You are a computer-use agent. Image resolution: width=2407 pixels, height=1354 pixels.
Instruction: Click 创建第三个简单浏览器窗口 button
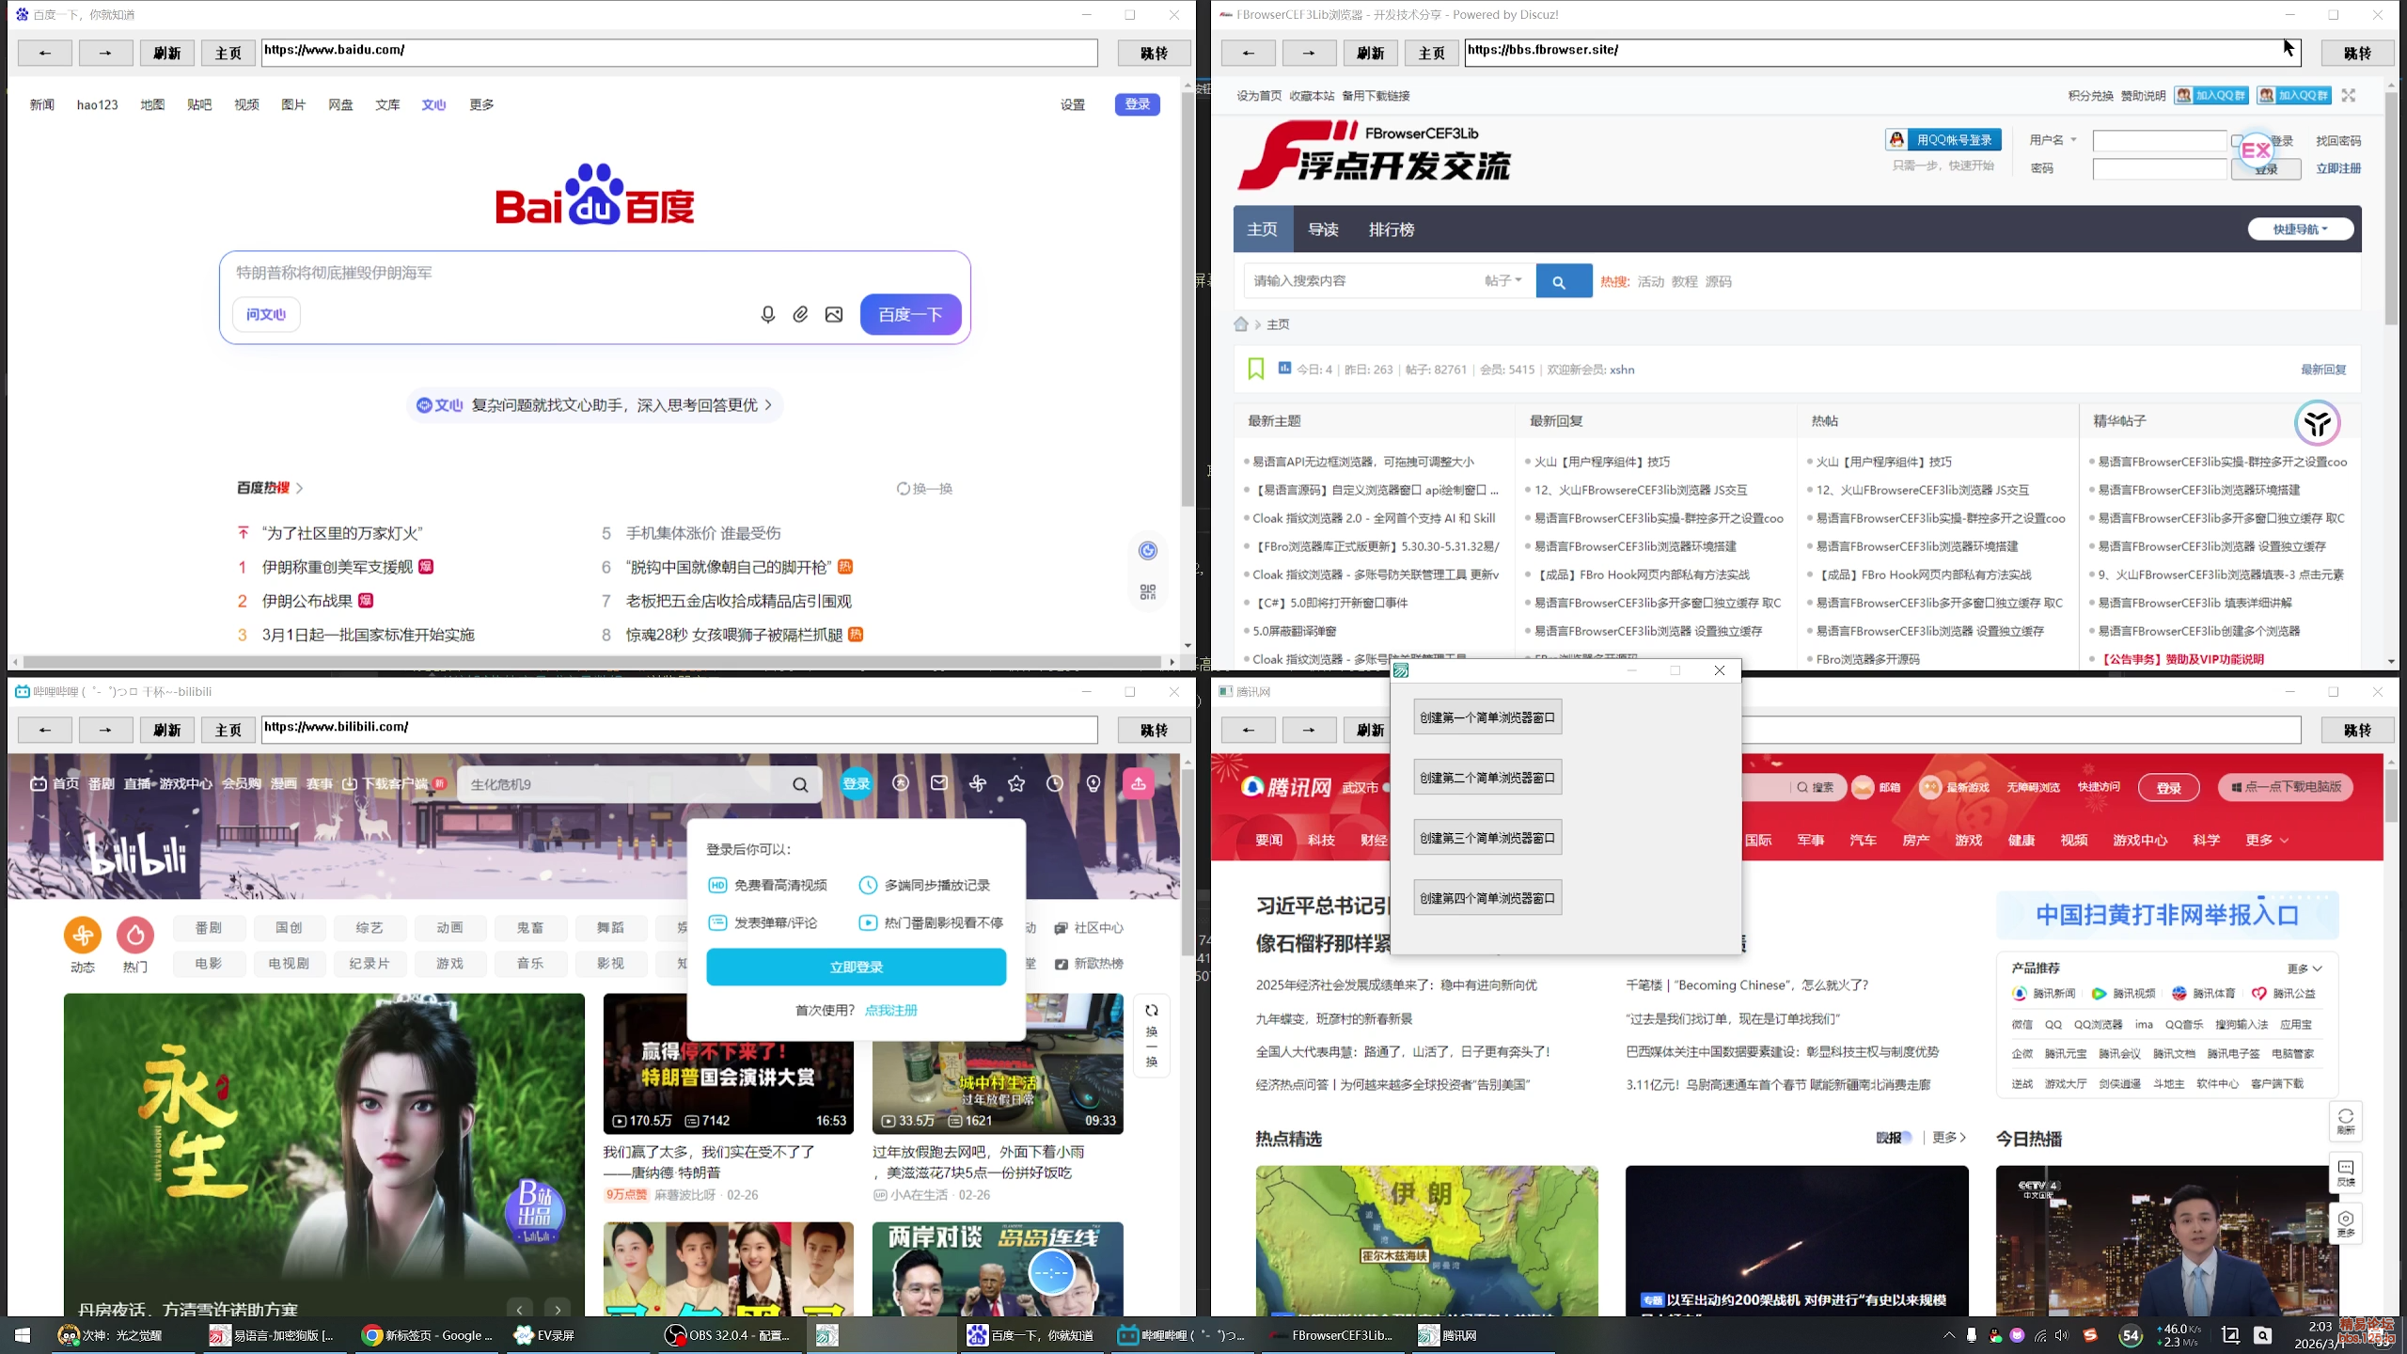[x=1487, y=838]
